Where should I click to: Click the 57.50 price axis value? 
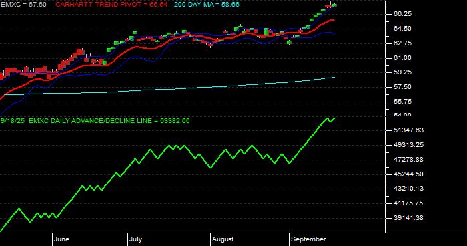403,87
